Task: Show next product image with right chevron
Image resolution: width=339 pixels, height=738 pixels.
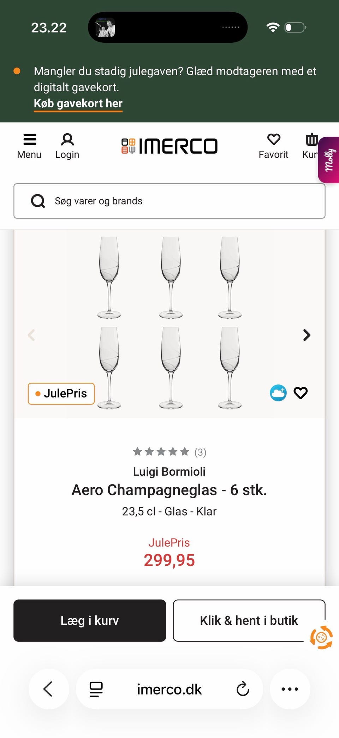Action: [x=307, y=335]
